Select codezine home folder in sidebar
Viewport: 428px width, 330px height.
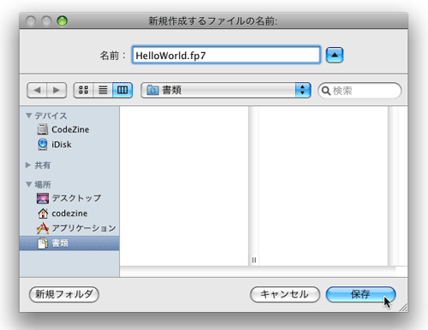pos(69,213)
